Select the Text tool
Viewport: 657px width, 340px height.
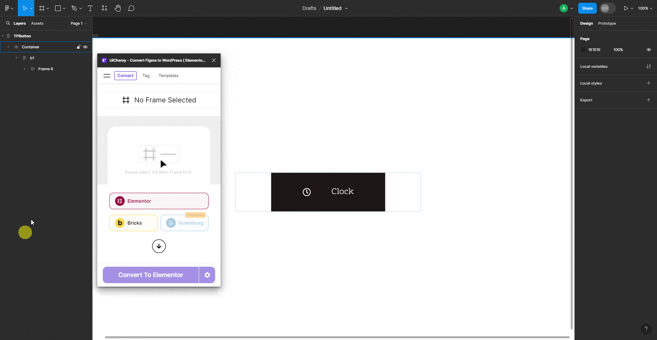click(x=90, y=8)
